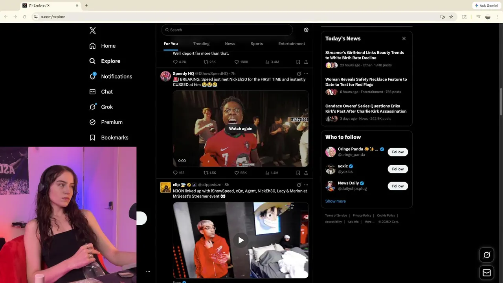Open Cookie Policy link

(386, 215)
